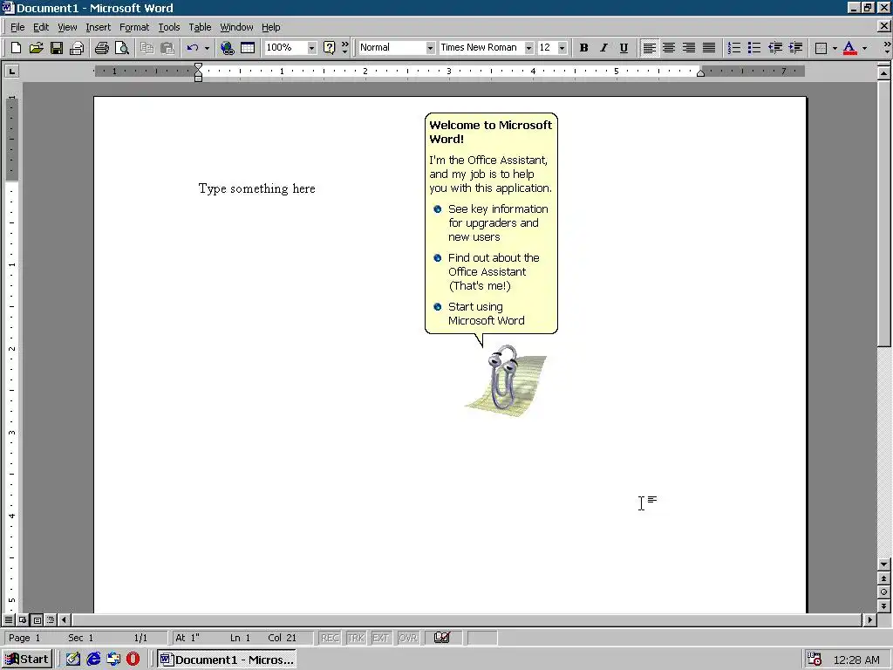The height and width of the screenshot is (670, 893).
Task: Click the vertical scrollbar thumb
Action: [x=883, y=213]
